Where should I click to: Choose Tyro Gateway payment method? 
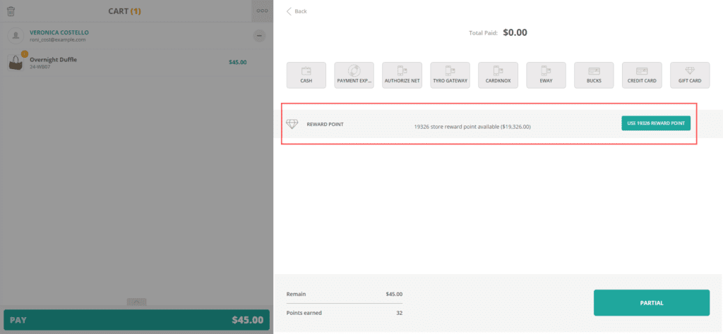coord(450,75)
